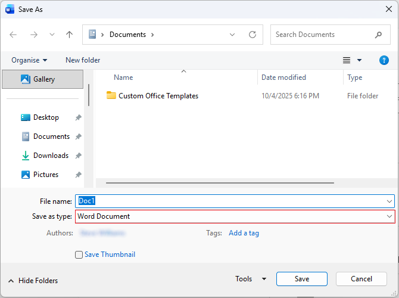The image size is (399, 298).
Task: Collapse the pane with Hide Folders
Action: click(33, 281)
